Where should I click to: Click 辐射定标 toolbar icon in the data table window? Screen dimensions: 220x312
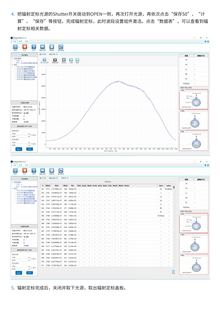click(42, 171)
